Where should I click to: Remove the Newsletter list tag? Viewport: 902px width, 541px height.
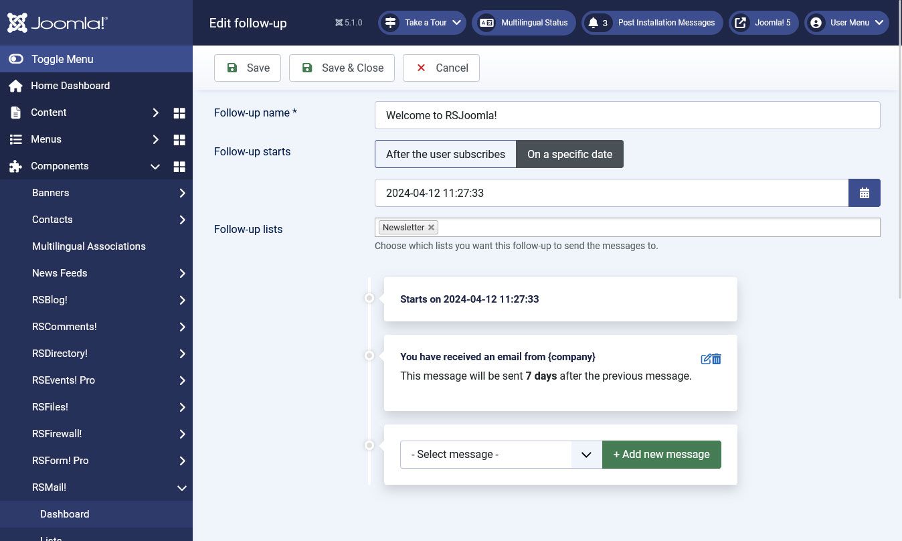[432, 228]
